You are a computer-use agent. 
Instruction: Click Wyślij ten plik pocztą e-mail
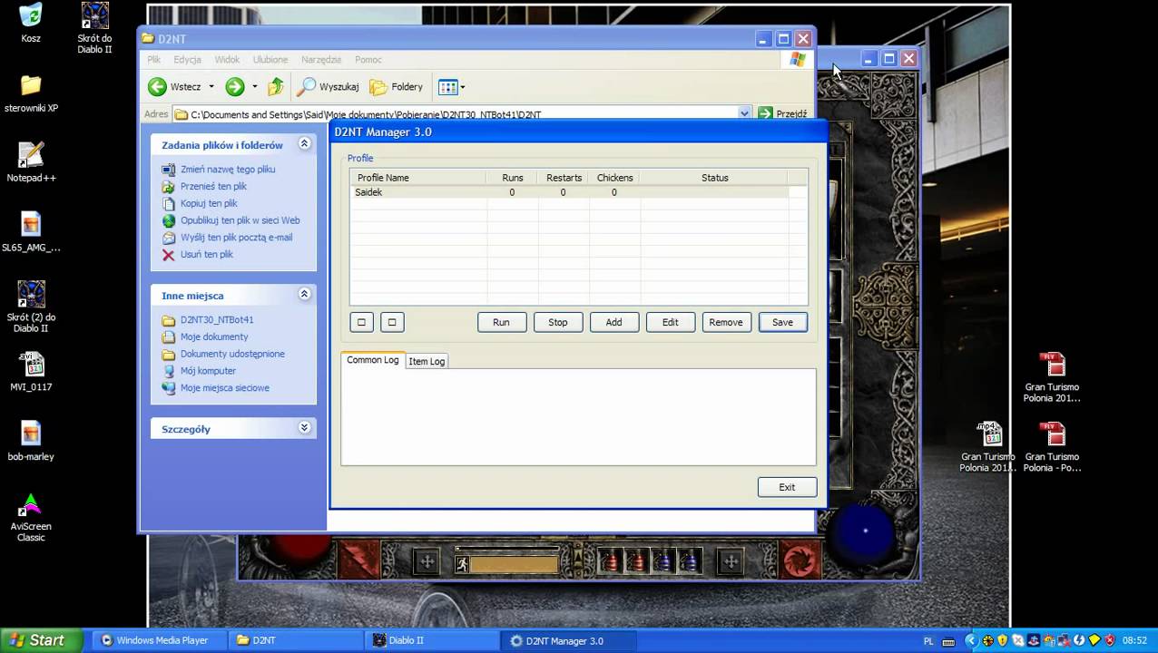(x=236, y=238)
